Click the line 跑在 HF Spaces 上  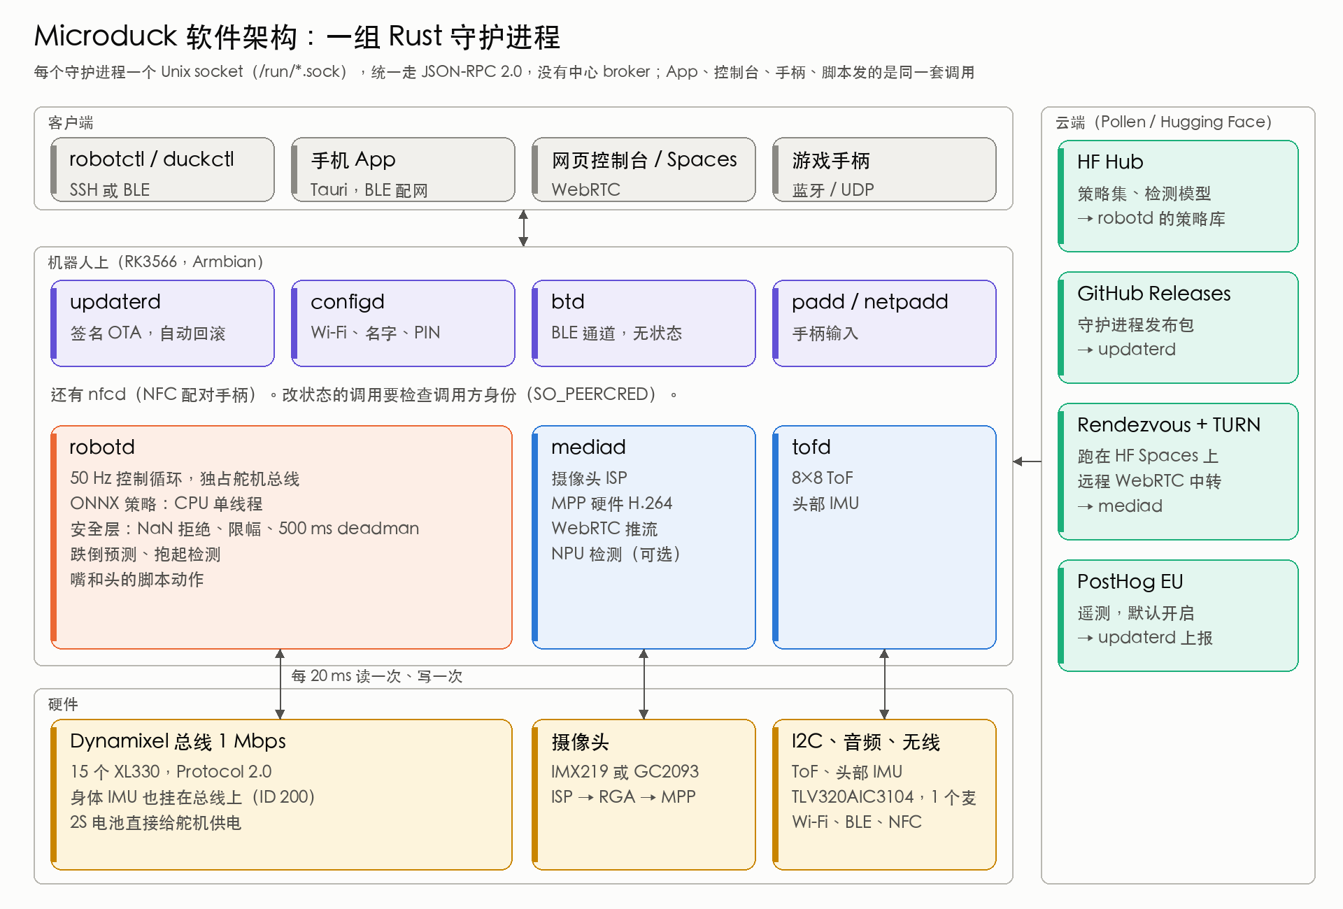point(1148,457)
